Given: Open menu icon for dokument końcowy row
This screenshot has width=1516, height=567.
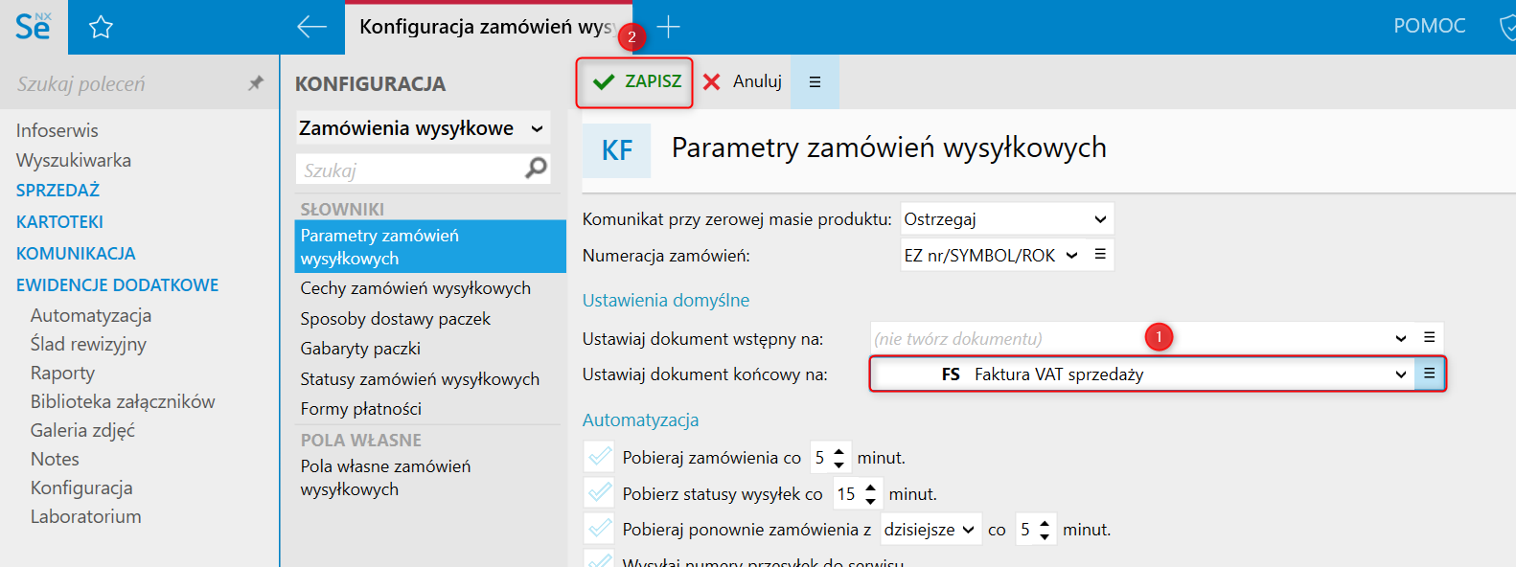Looking at the screenshot, I should 1429,374.
